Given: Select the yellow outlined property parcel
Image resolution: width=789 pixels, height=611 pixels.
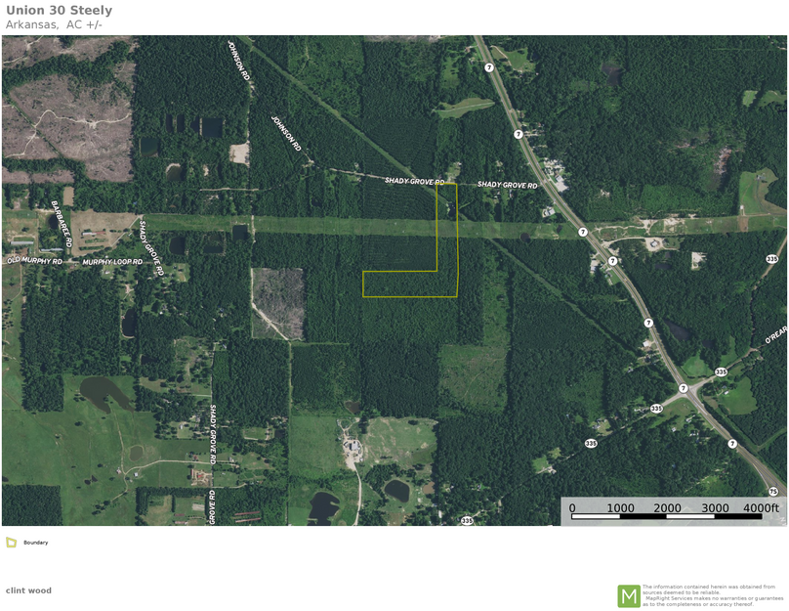Looking at the screenshot, I should click(410, 284).
